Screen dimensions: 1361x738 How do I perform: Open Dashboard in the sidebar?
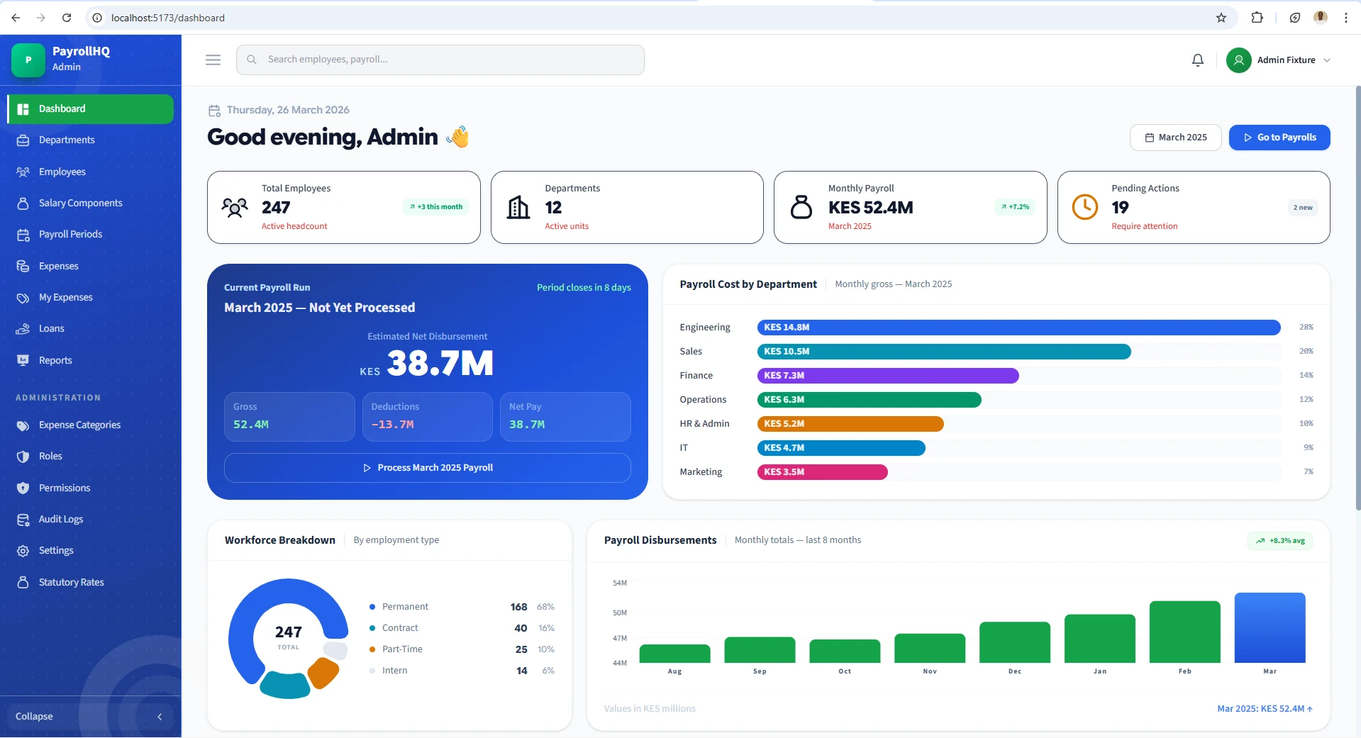(x=91, y=108)
